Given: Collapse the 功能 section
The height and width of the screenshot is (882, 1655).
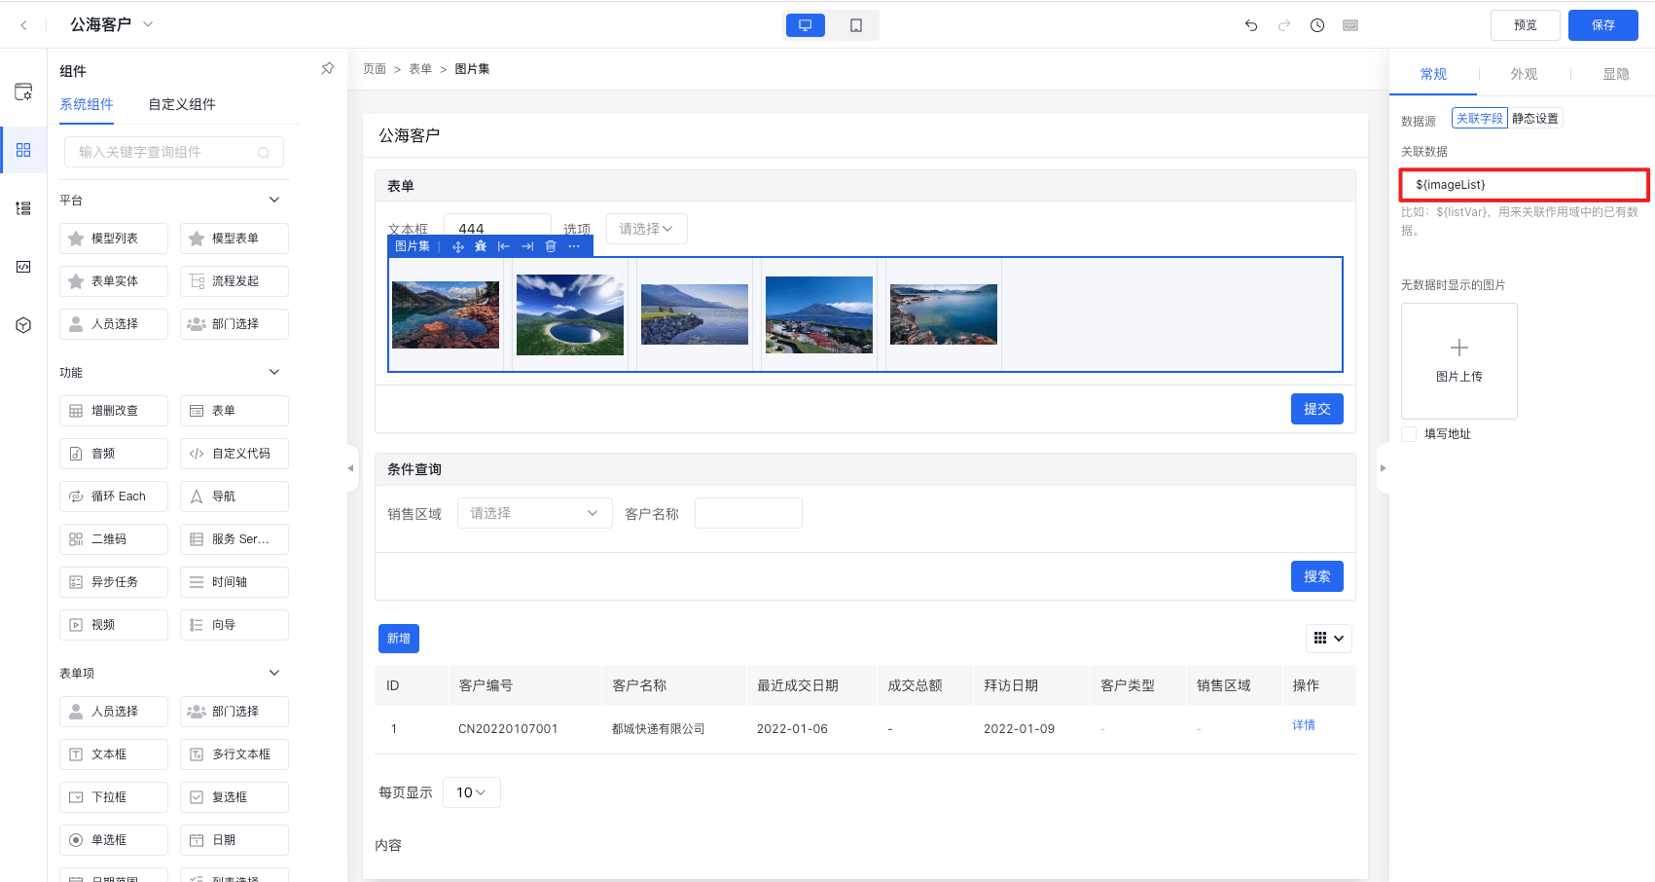Looking at the screenshot, I should (274, 372).
